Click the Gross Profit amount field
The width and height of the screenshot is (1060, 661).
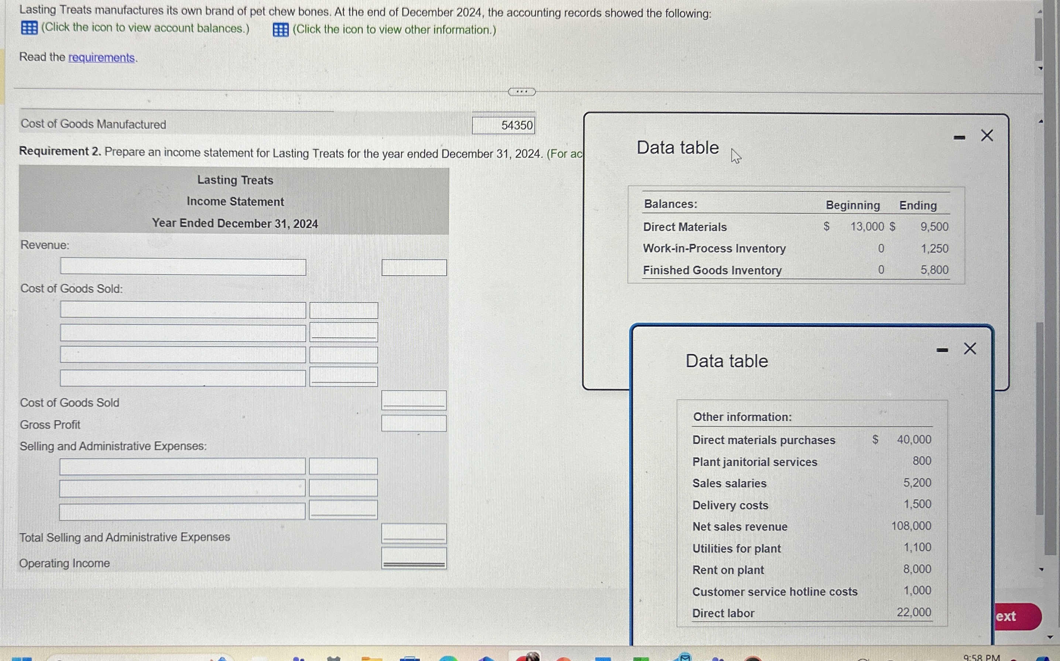[x=414, y=423]
